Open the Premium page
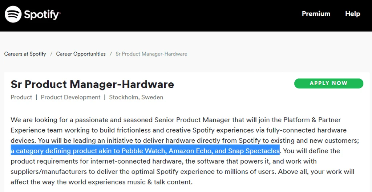 pos(316,14)
